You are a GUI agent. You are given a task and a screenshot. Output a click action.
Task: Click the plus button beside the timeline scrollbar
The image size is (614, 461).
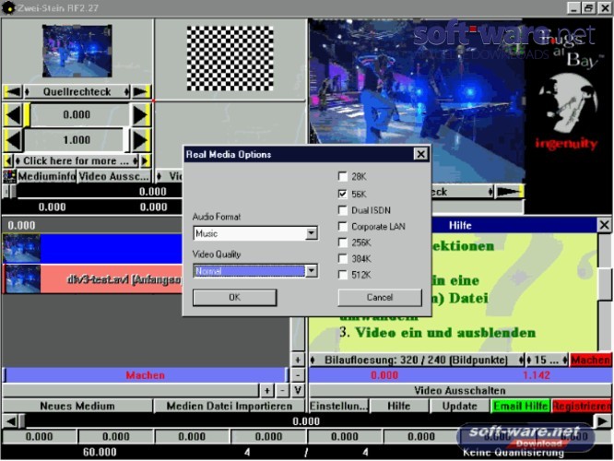pyautogui.click(x=298, y=360)
